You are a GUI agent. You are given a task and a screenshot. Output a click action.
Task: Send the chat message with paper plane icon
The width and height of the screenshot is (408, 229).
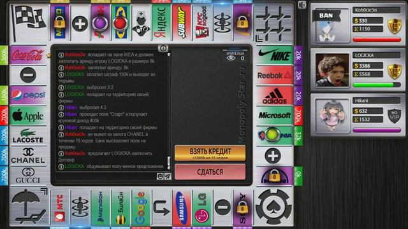click(168, 176)
